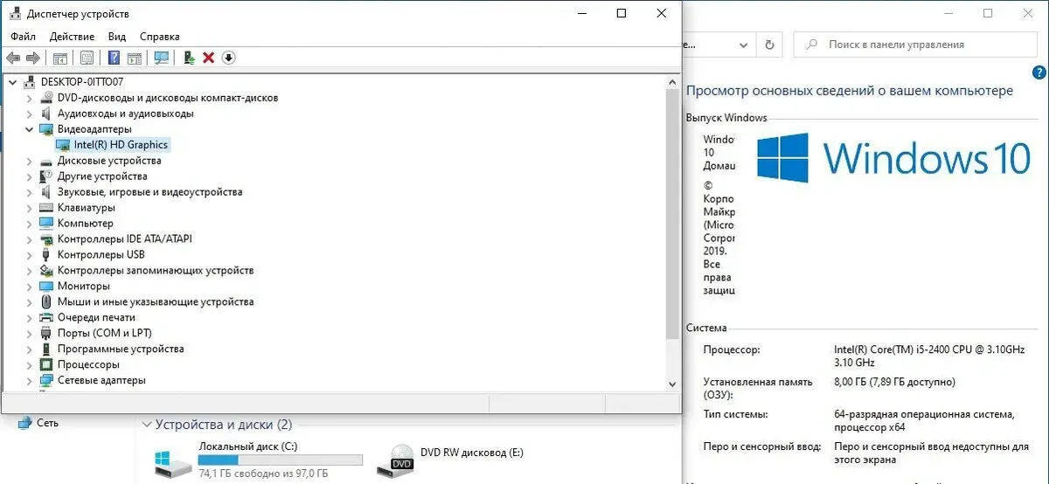The width and height of the screenshot is (1049, 484).
Task: Open the Действие menu
Action: pyautogui.click(x=72, y=37)
